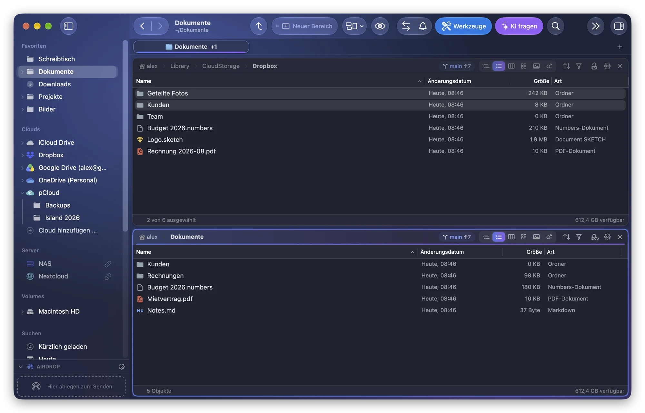Toggle the preview eye button

380,26
